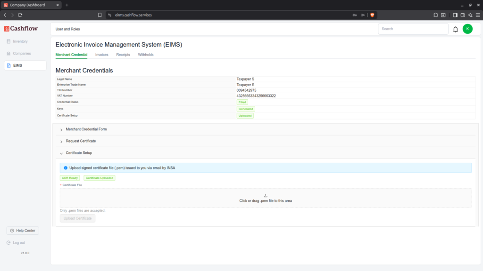Click the password key icon in address bar
Screen dimensions: 483x271
tap(355, 15)
